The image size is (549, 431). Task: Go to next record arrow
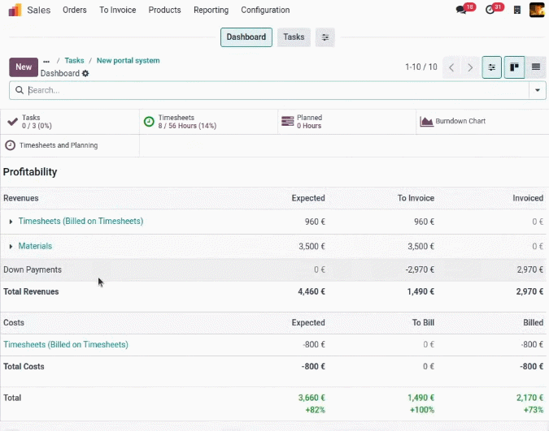click(x=470, y=67)
